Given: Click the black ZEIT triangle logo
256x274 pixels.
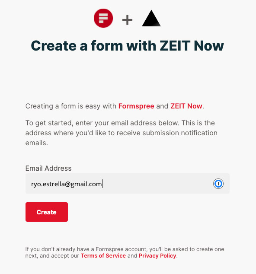Looking at the screenshot, I should [151, 18].
